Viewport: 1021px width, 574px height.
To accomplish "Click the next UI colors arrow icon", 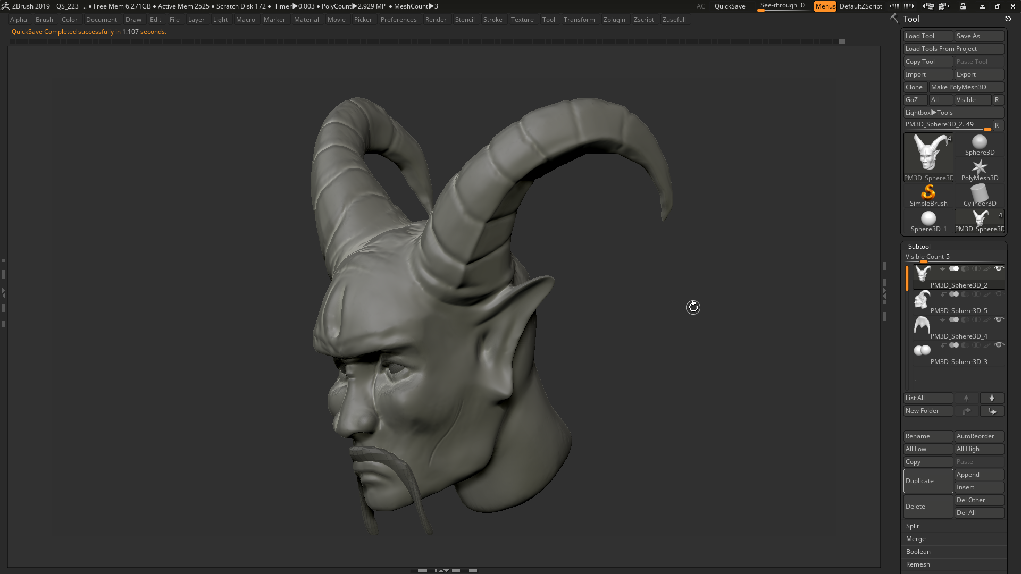I will (x=909, y=6).
